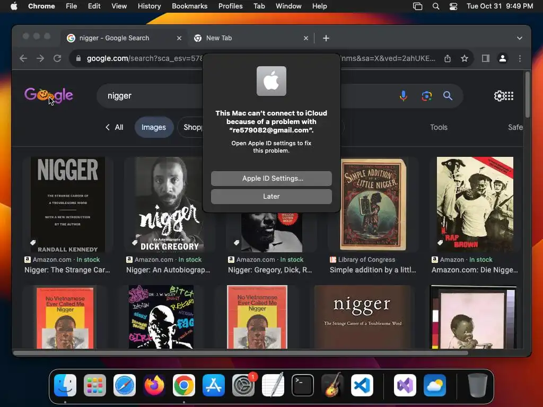Select the Shopping filter chip
The height and width of the screenshot is (407, 543).
190,127
